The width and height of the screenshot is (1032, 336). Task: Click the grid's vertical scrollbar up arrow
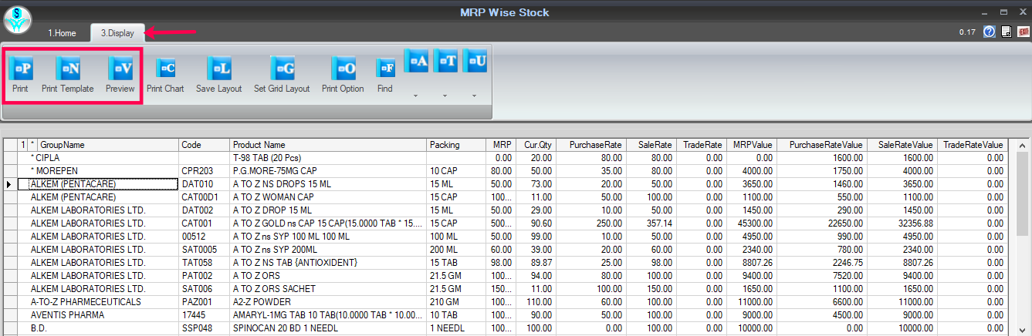[1022, 145]
